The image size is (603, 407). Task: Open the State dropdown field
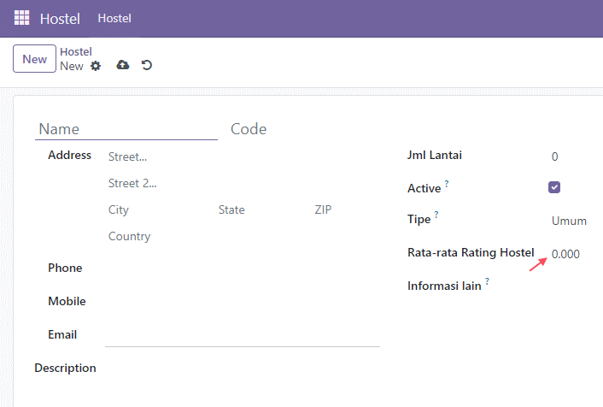click(x=262, y=209)
